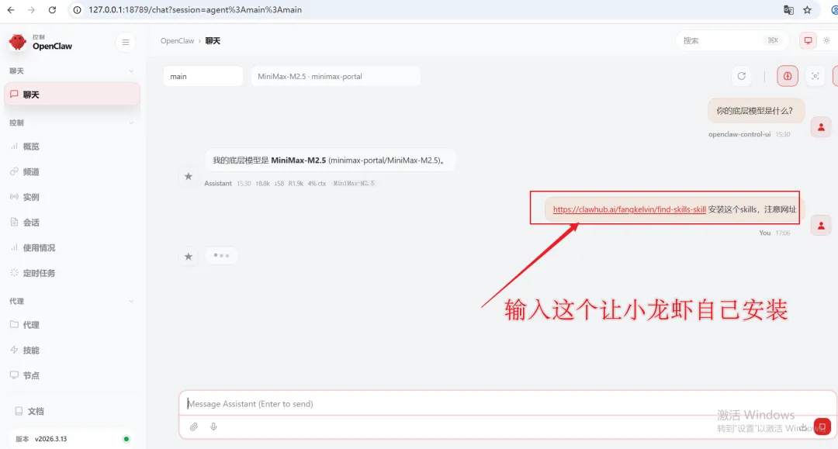Click the browser address bar URL
This screenshot has width=838, height=449.
(x=195, y=9)
